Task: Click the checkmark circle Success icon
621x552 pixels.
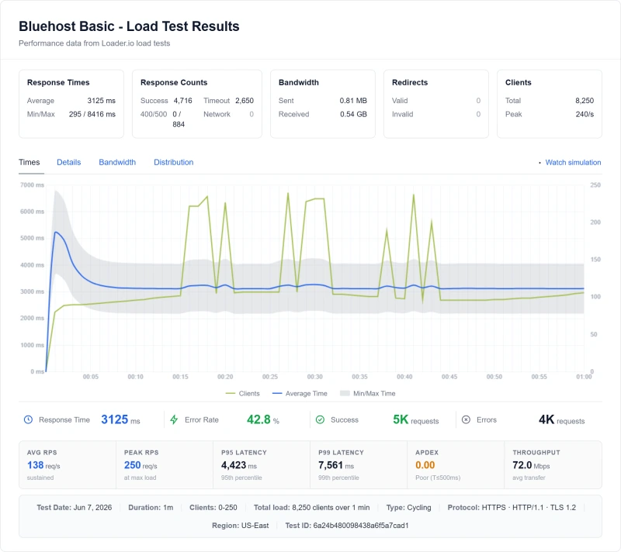Action: (x=320, y=419)
